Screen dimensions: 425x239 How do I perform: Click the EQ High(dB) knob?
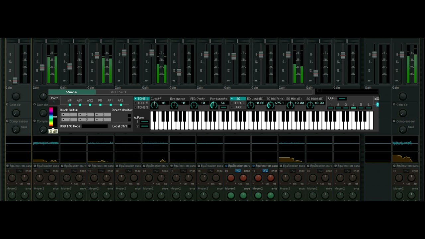click(x=310, y=105)
